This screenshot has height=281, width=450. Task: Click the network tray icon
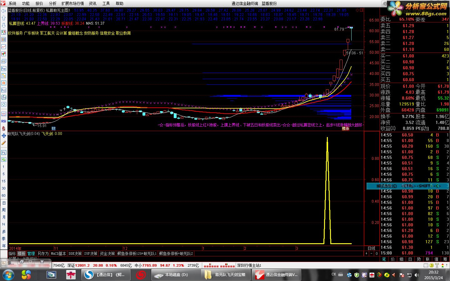(x=409, y=275)
